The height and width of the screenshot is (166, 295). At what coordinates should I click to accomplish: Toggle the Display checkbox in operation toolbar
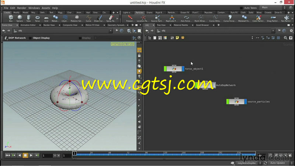(80, 38)
